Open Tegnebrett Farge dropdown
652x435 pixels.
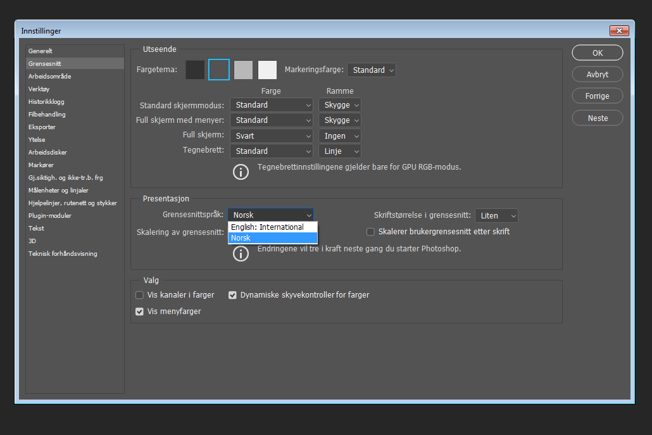click(x=272, y=151)
